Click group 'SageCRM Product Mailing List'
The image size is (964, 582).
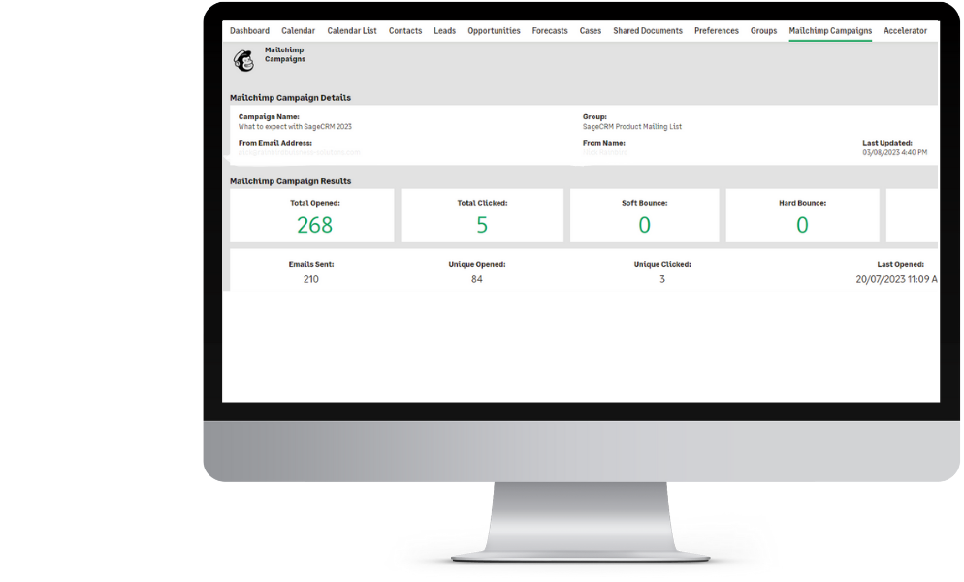632,127
